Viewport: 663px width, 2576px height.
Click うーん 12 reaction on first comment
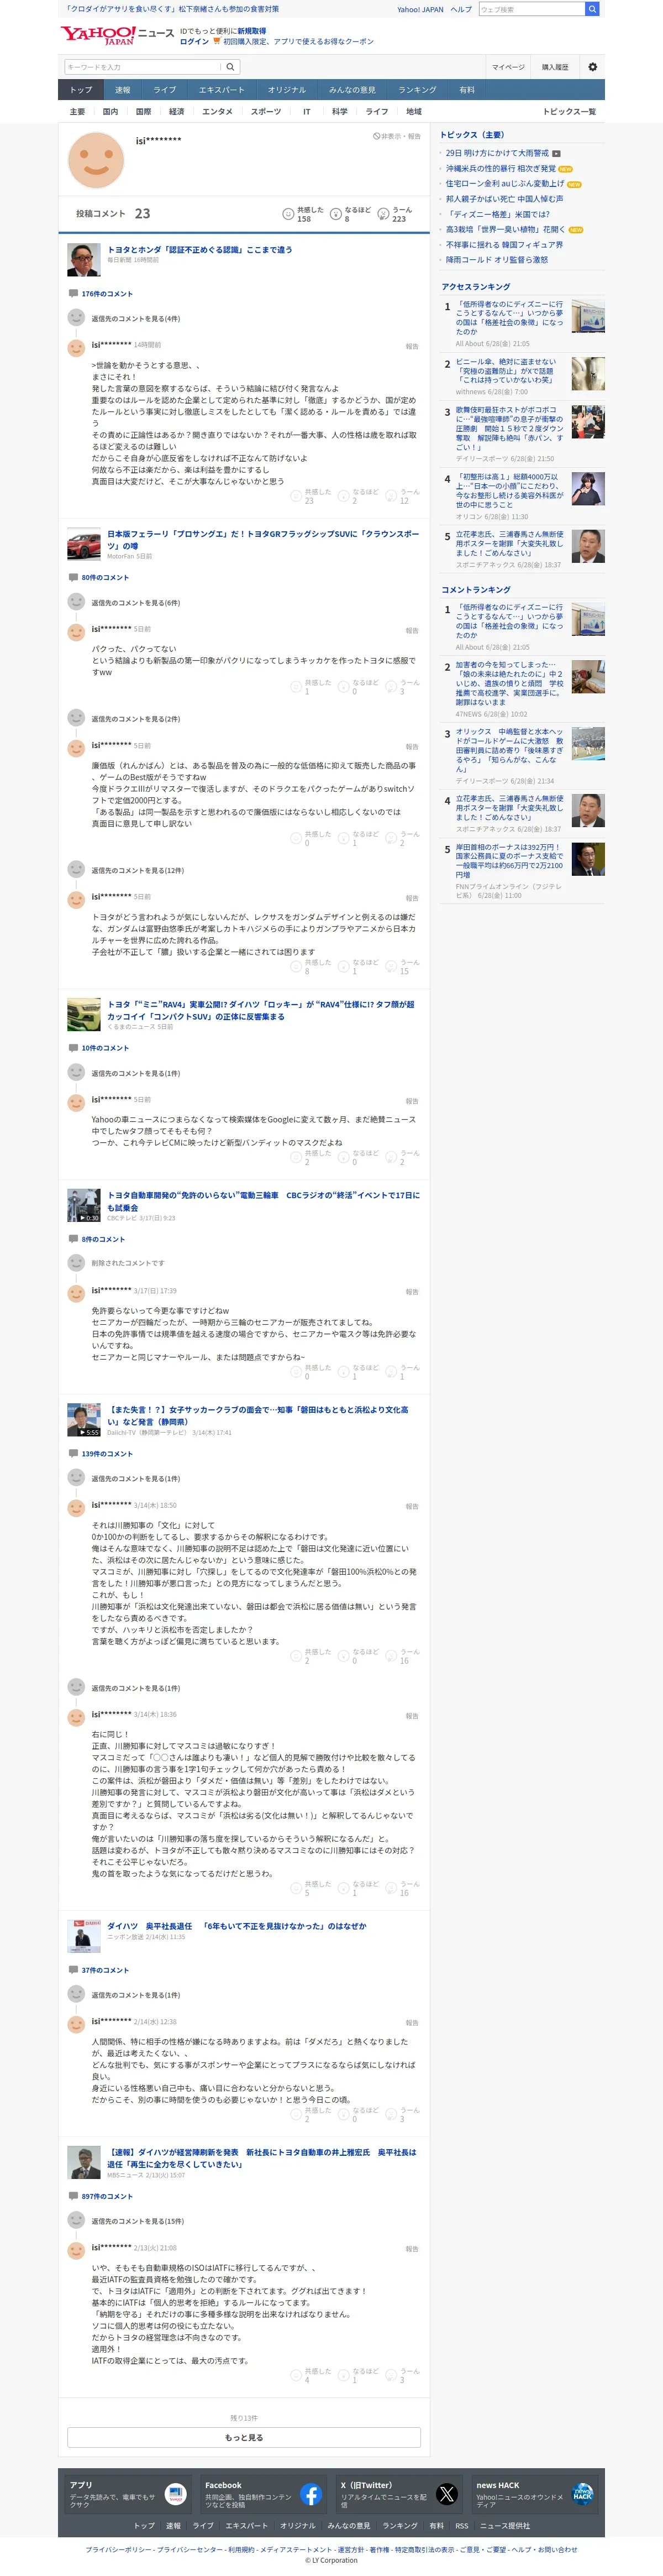coord(403,496)
